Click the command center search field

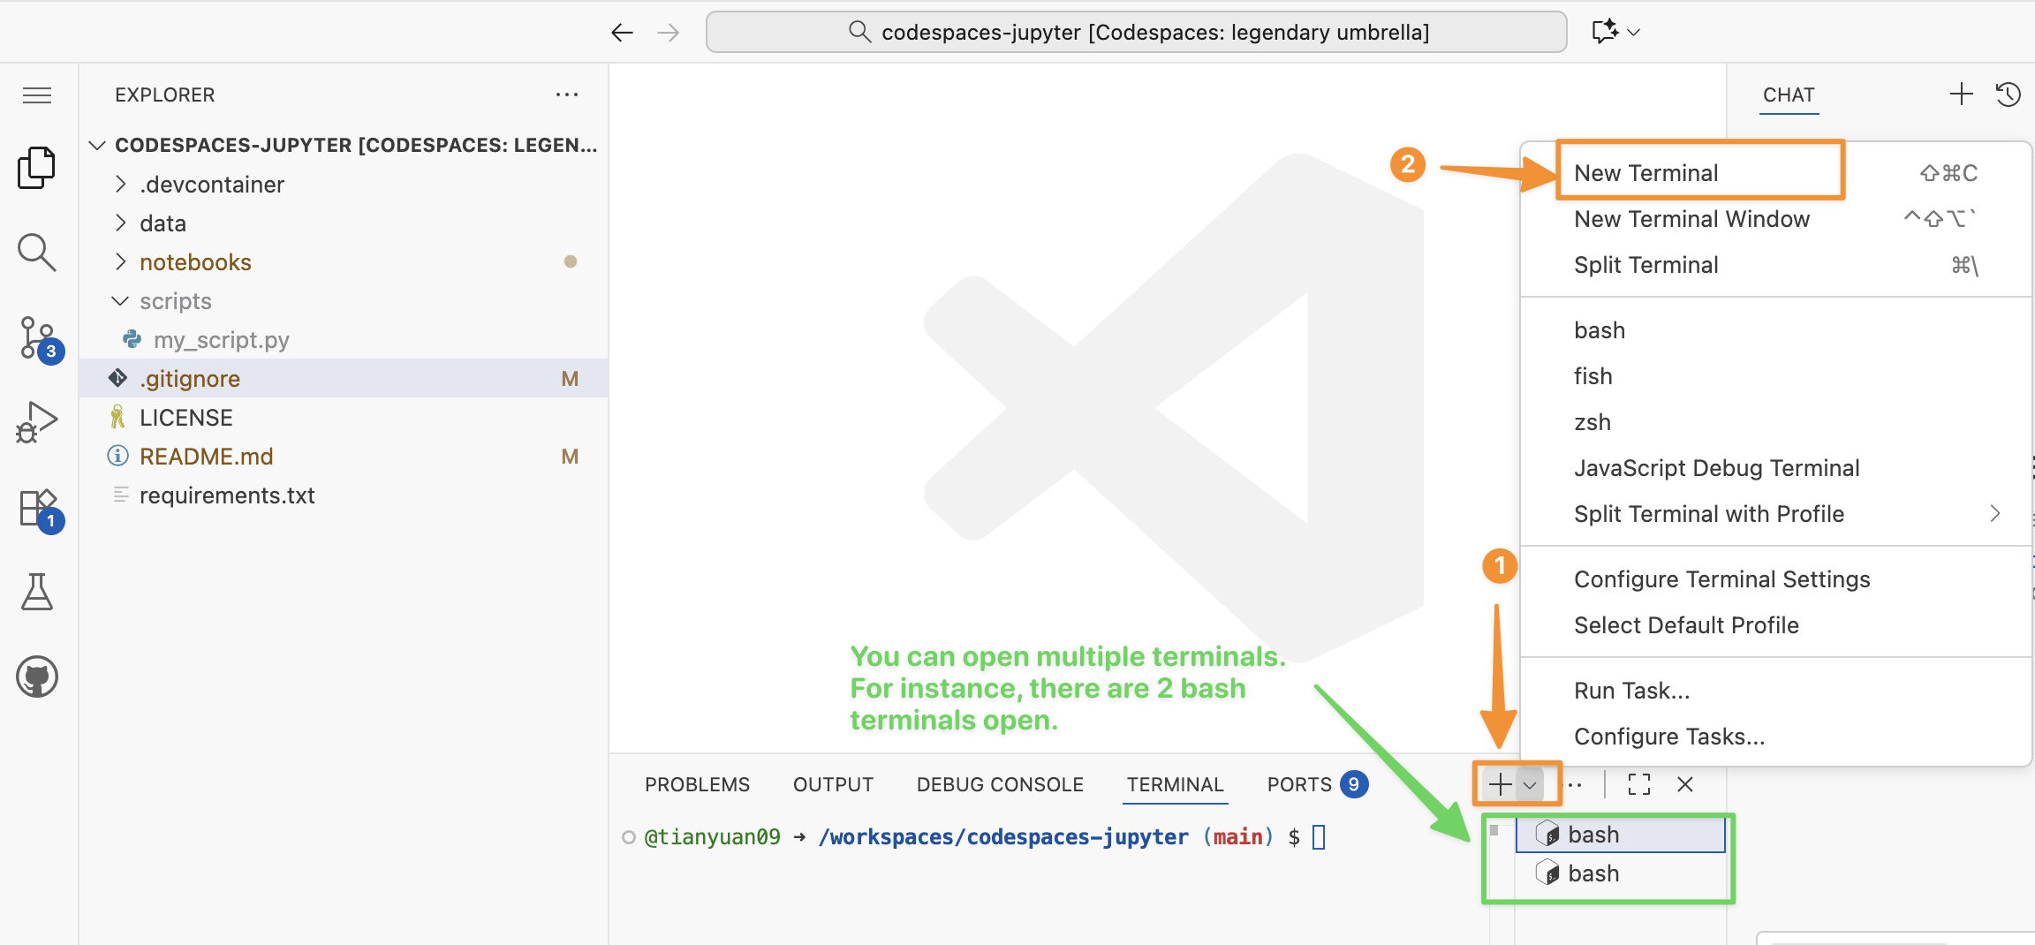1136,33
